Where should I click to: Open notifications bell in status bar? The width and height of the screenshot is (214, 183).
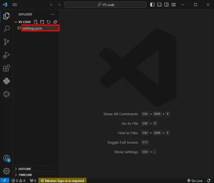point(208,181)
